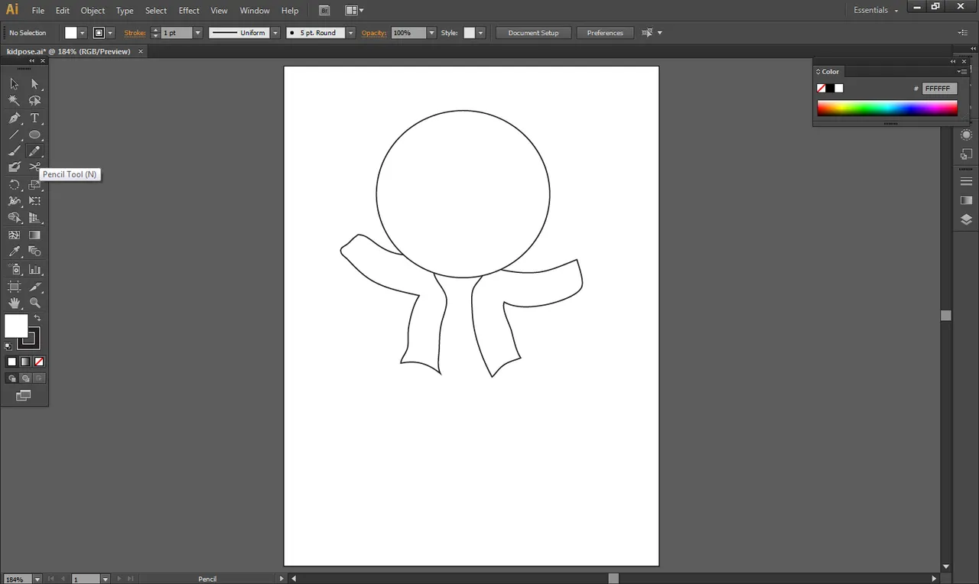Enable Draw Normal mode
979x584 pixels.
point(11,378)
